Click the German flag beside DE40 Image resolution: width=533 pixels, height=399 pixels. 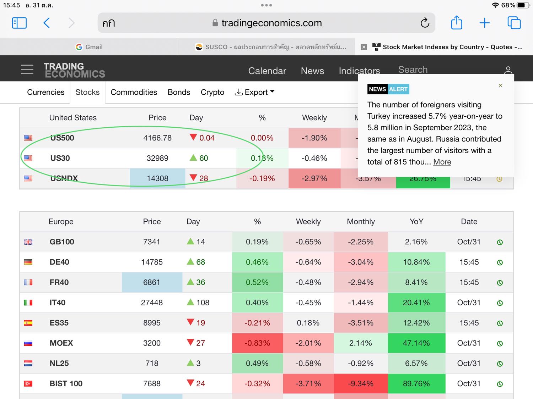[x=28, y=262]
